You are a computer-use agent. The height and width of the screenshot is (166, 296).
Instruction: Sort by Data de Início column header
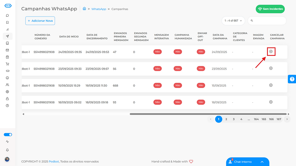[x=69, y=36]
